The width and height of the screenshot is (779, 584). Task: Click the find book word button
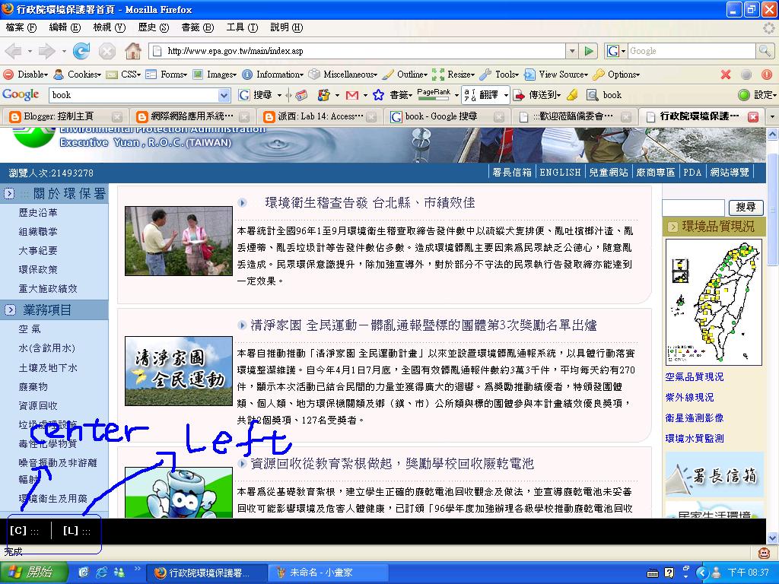point(604,95)
